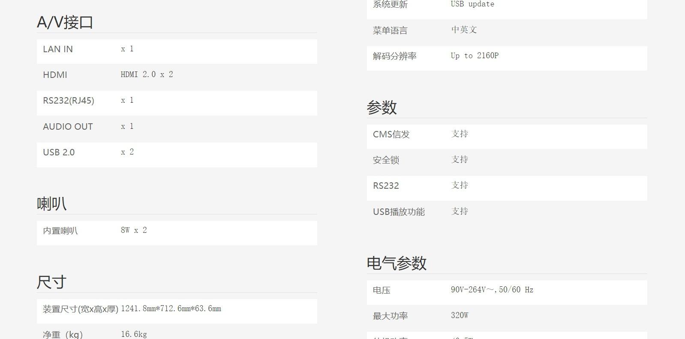Viewport: 685px width, 339px height.
Task: Select the 中英文 language value
Action: click(x=464, y=30)
